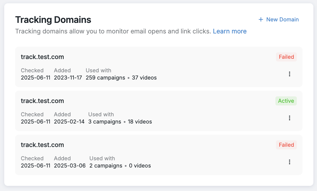Click the New Domain button label
This screenshot has width=317, height=191.
[282, 20]
